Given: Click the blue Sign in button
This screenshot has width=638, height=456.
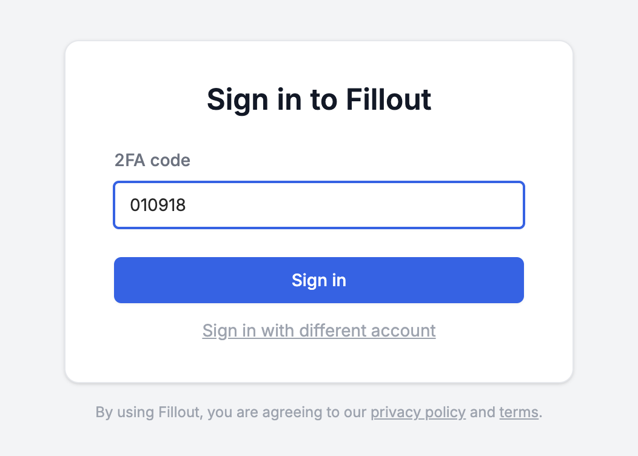Looking at the screenshot, I should point(318,280).
